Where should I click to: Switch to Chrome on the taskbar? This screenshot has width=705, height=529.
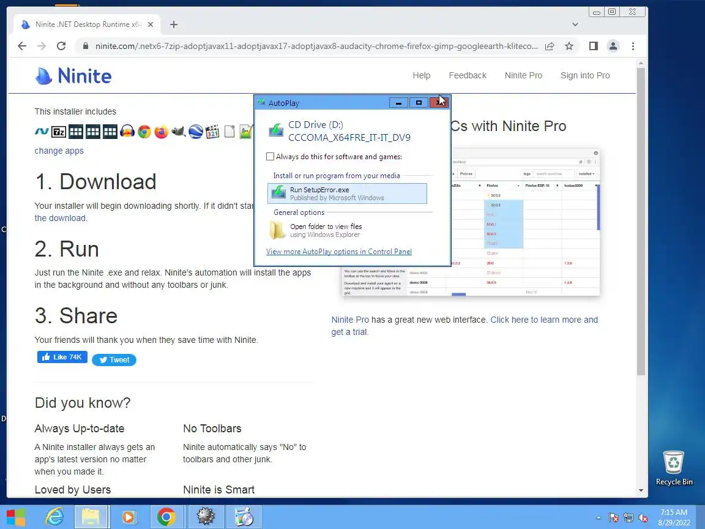click(x=166, y=517)
